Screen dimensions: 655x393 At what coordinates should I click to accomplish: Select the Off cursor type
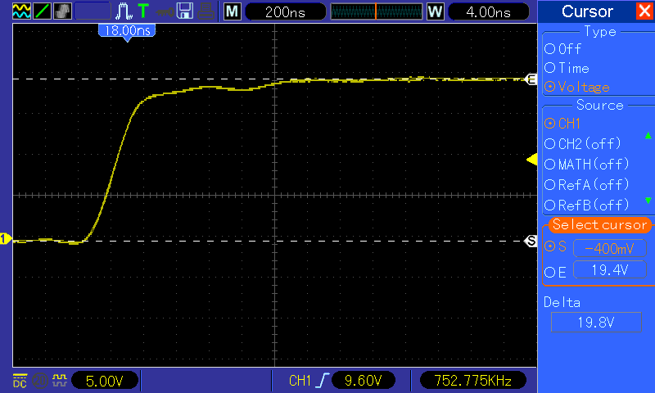[x=562, y=49]
